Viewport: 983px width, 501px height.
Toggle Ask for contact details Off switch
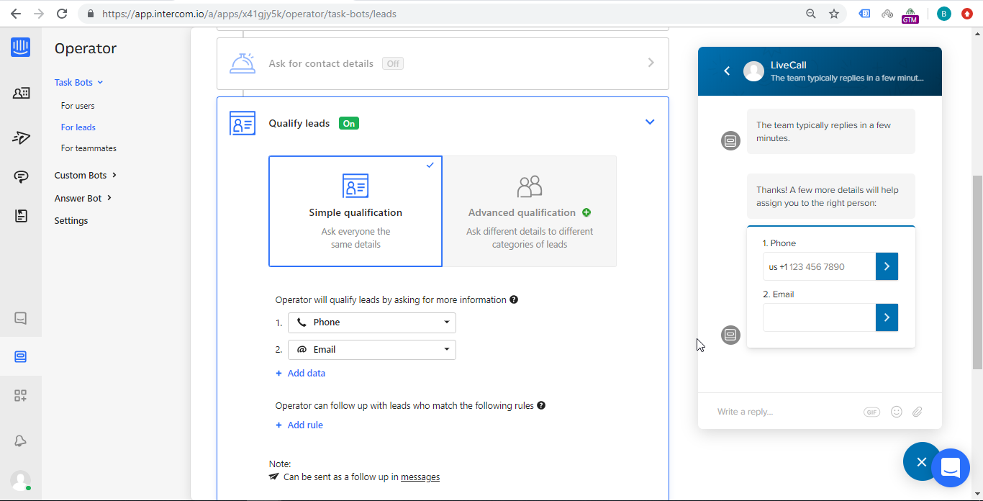tap(393, 63)
